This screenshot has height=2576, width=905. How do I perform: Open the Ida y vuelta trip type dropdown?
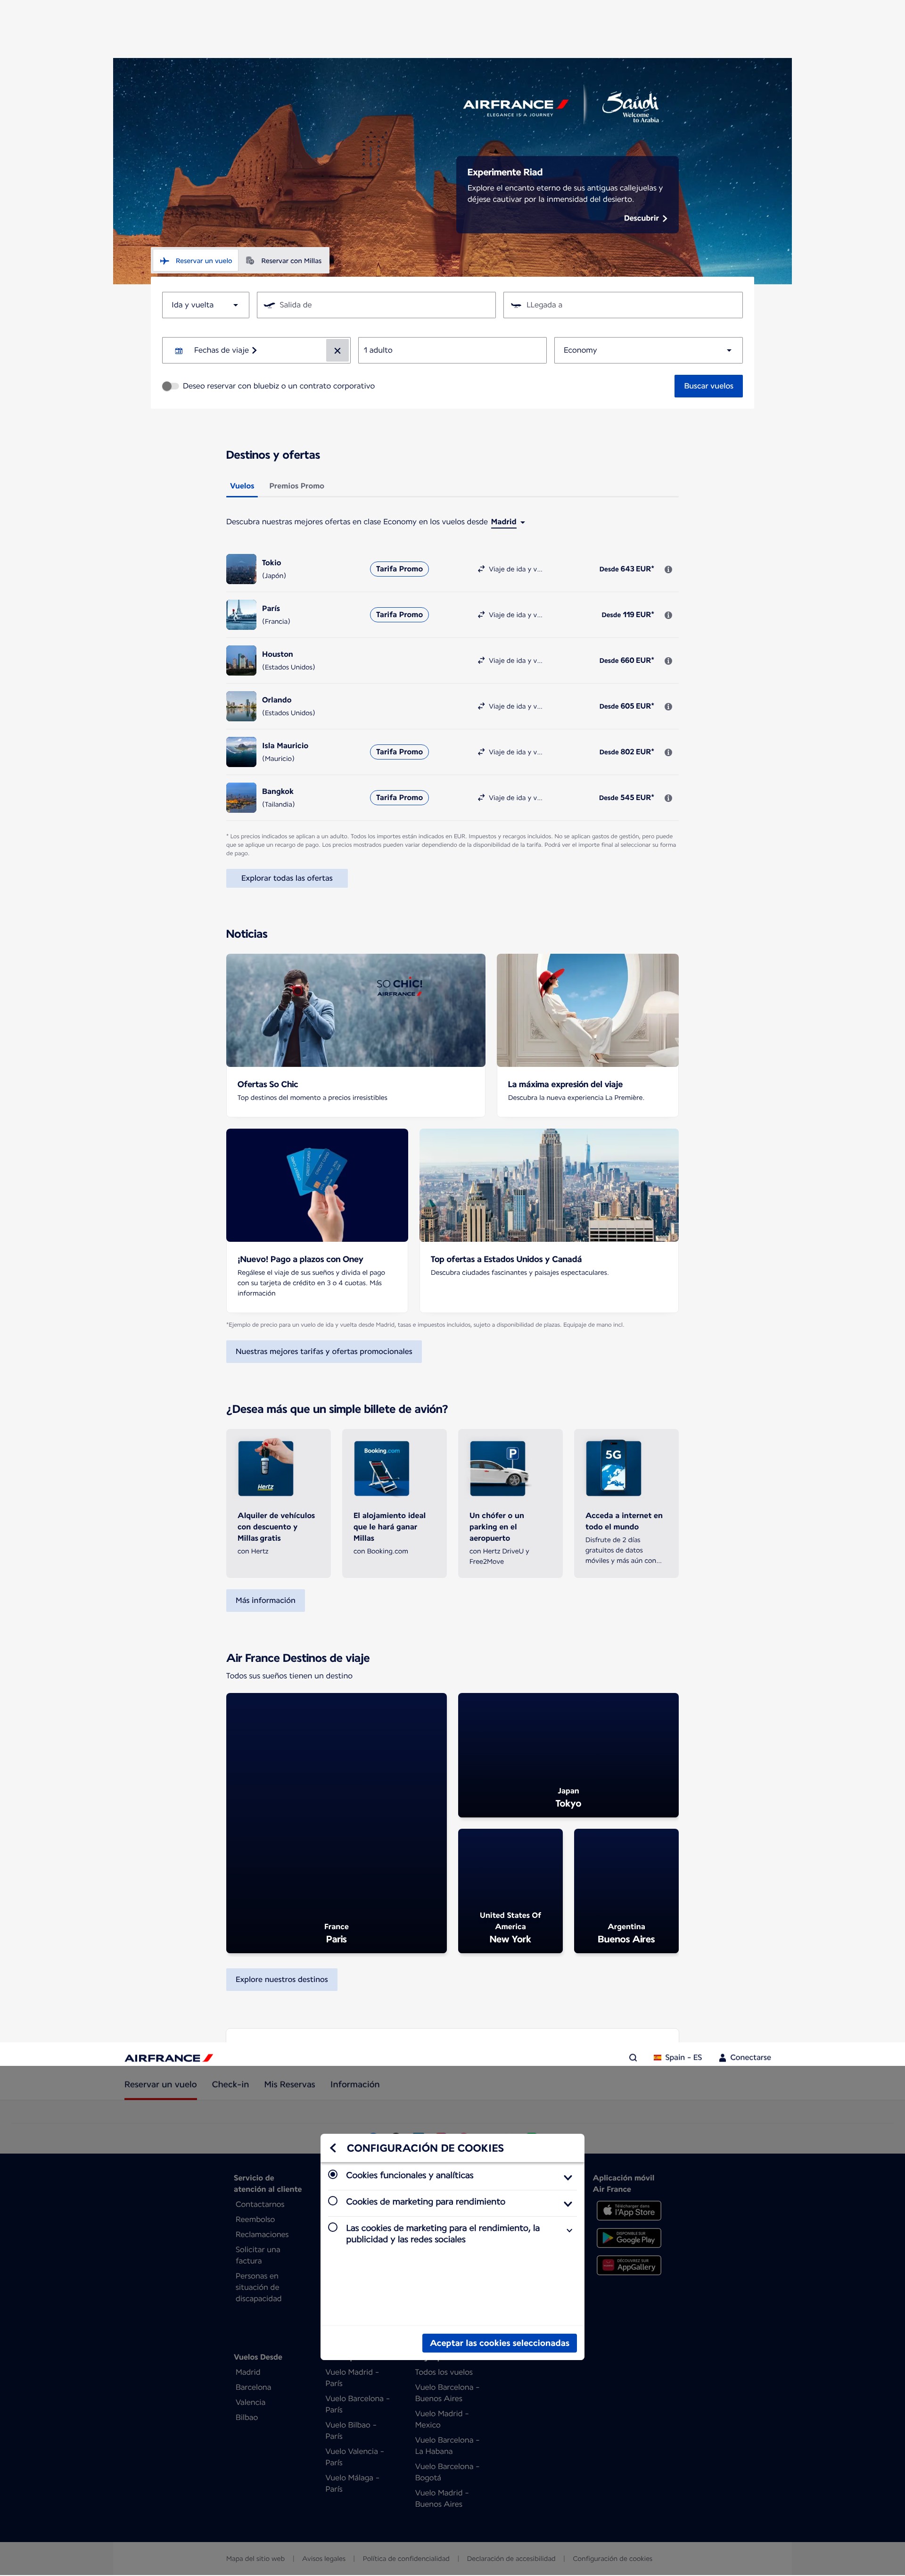[205, 305]
